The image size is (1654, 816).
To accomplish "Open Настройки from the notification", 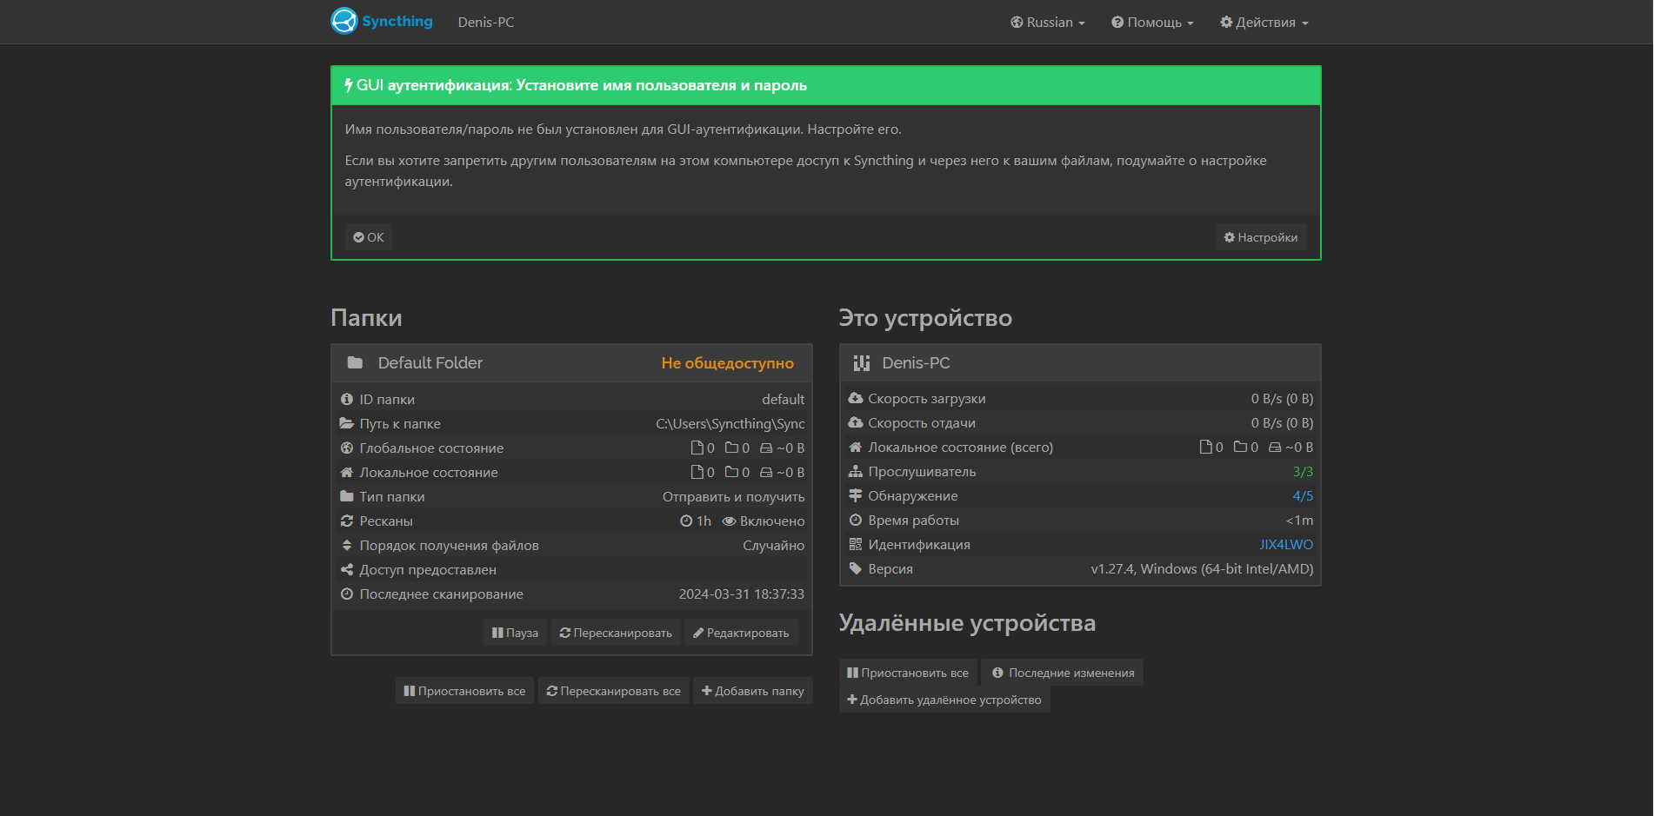I will tap(1261, 237).
